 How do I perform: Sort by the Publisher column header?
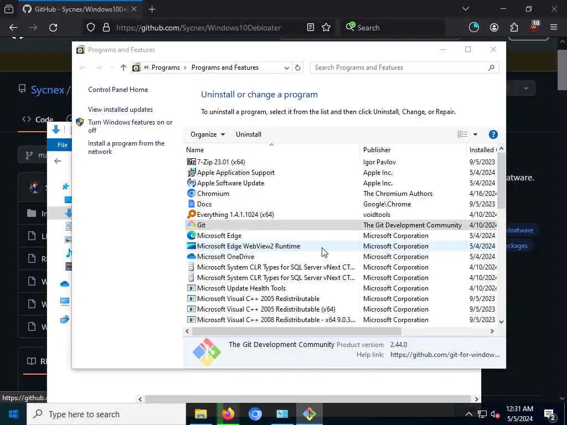tap(413, 149)
